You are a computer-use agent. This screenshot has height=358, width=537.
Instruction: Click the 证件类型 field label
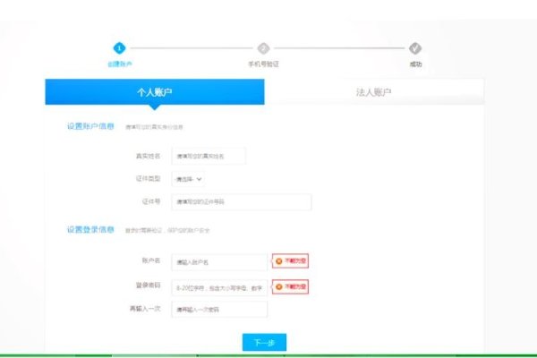tap(148, 179)
